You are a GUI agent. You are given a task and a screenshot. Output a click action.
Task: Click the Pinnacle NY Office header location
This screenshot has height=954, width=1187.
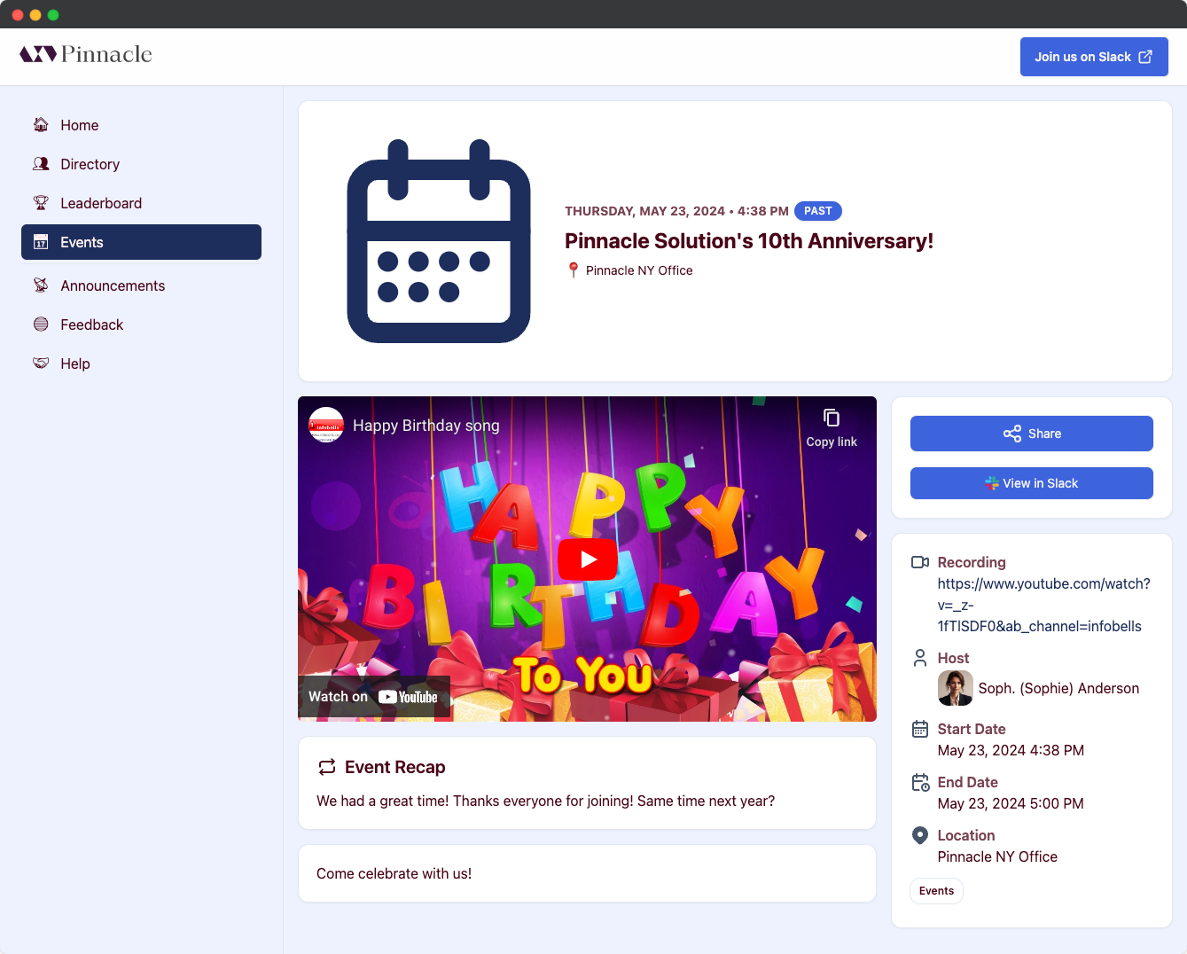(x=639, y=270)
